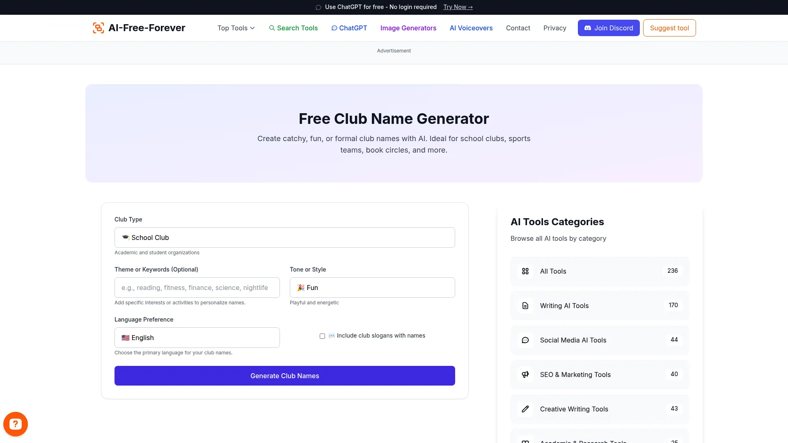Click the Try Now link in banner
The width and height of the screenshot is (788, 443).
458,7
